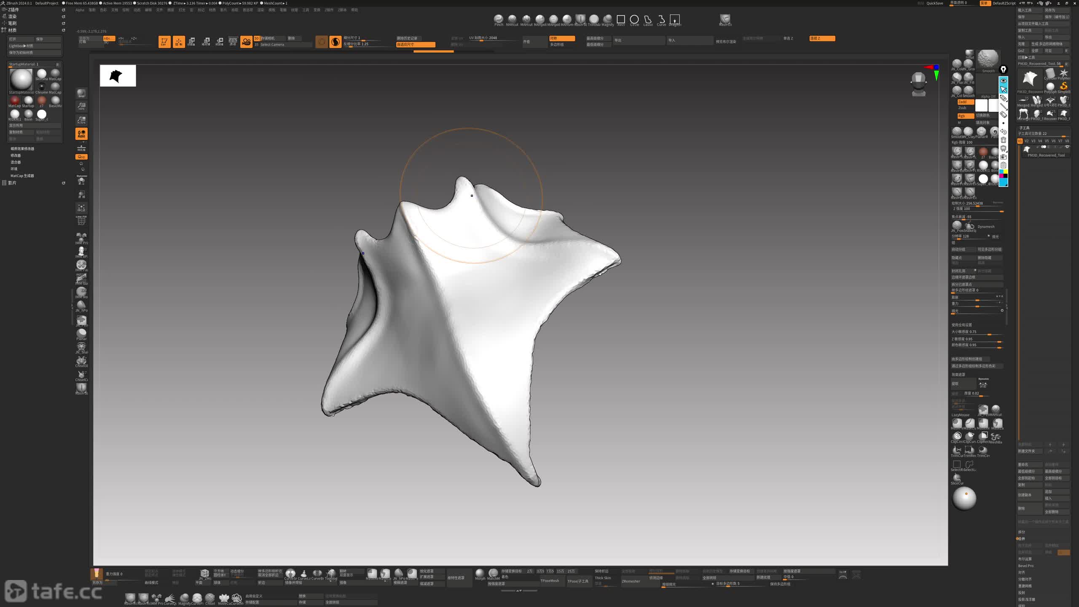1079x607 pixels.
Task: Click the QuickSave button
Action: point(934,3)
